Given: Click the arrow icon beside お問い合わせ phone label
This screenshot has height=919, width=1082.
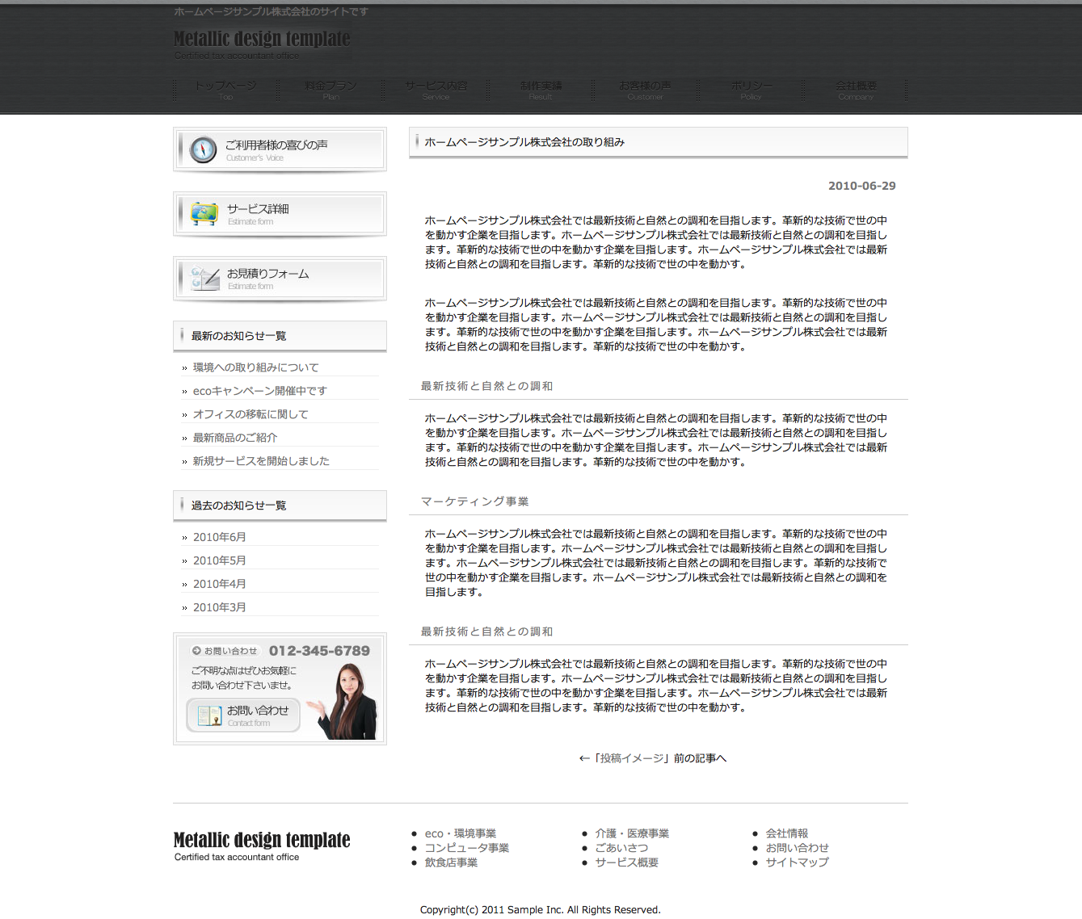Looking at the screenshot, I should pyautogui.click(x=196, y=651).
